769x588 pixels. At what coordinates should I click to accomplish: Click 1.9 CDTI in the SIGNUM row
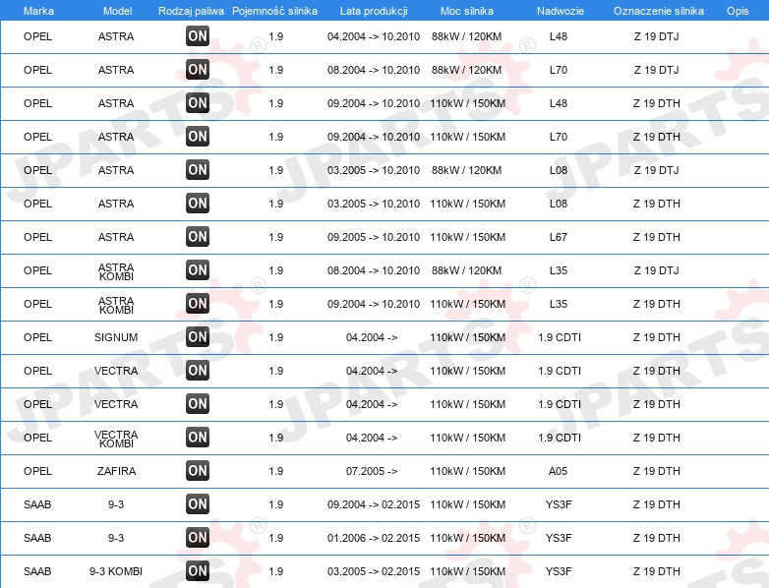click(560, 337)
